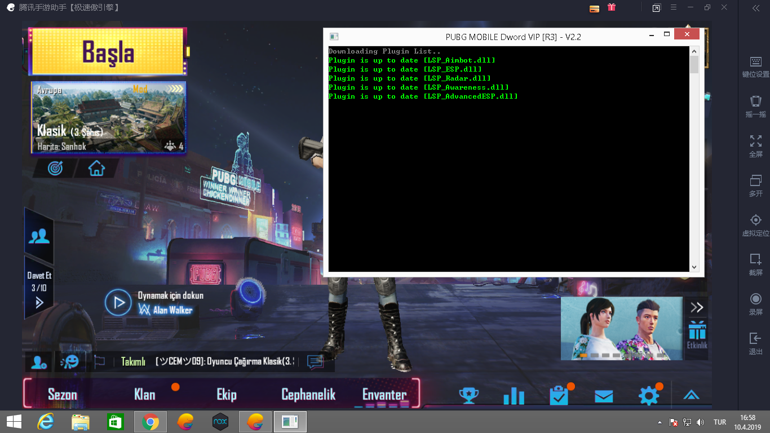The height and width of the screenshot is (433, 770).
Task: Open the Sezon tab
Action: 62,395
